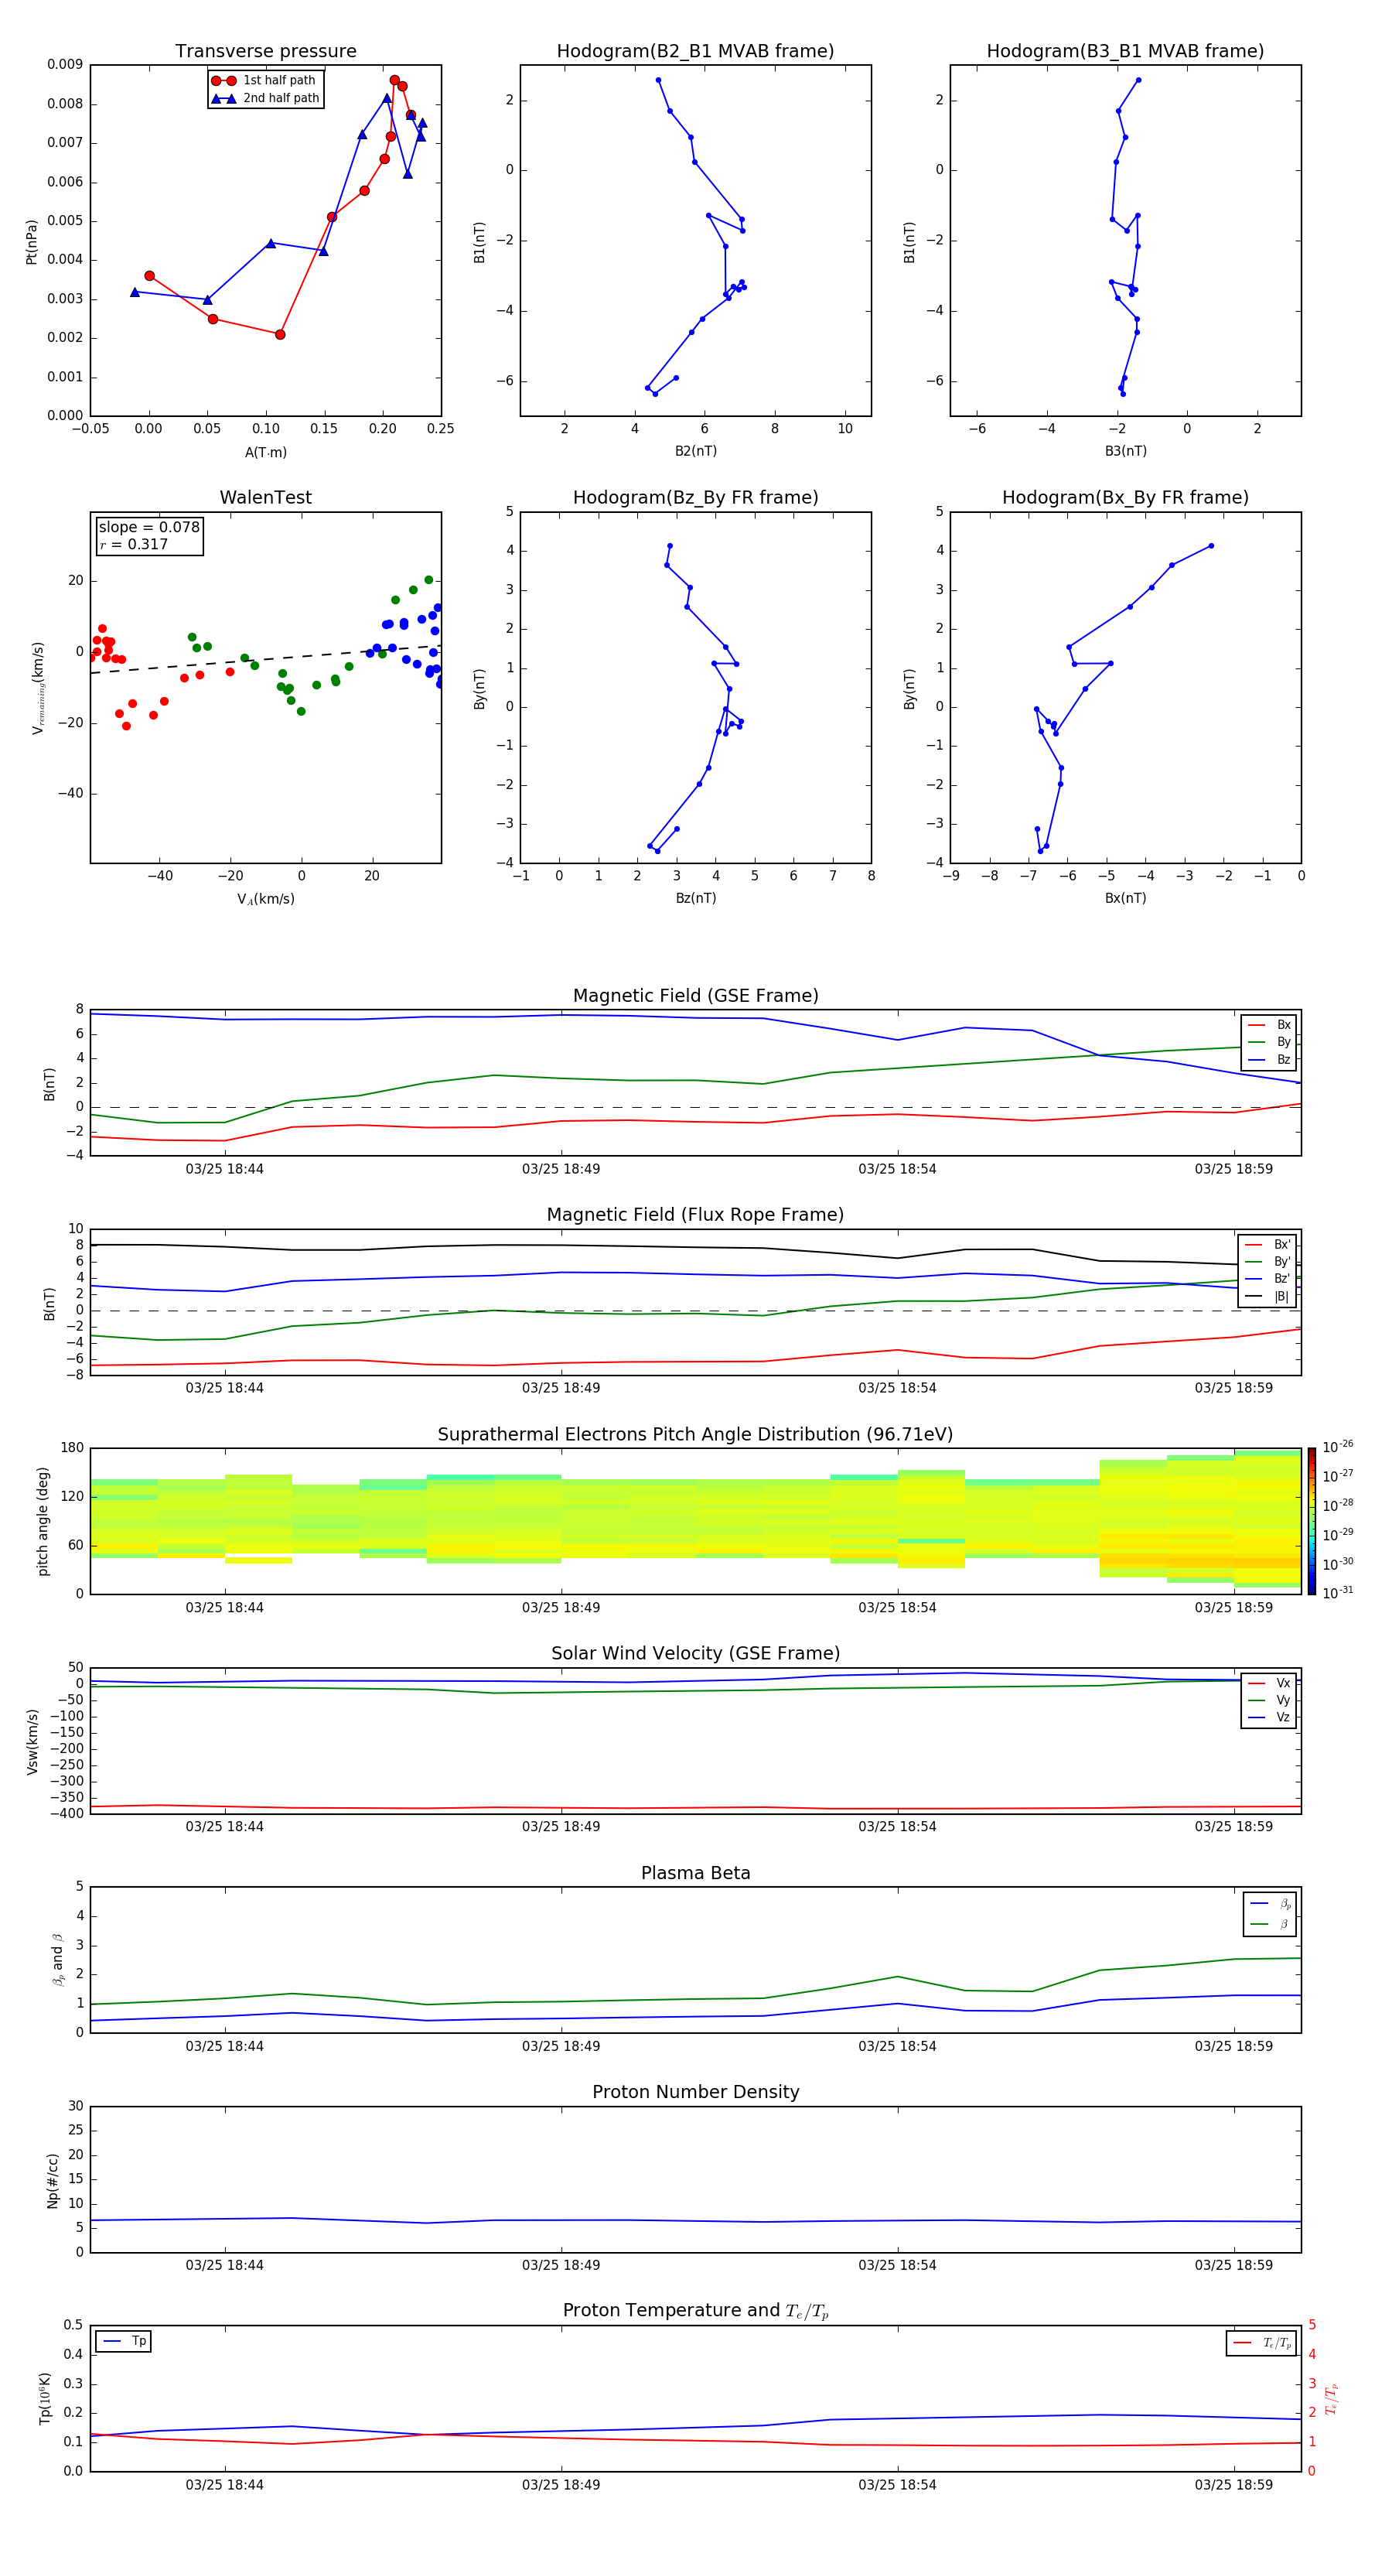This screenshot has width=1392, height=2553.
Task: Click the 'WalenTest' plot title
Action: [x=265, y=497]
